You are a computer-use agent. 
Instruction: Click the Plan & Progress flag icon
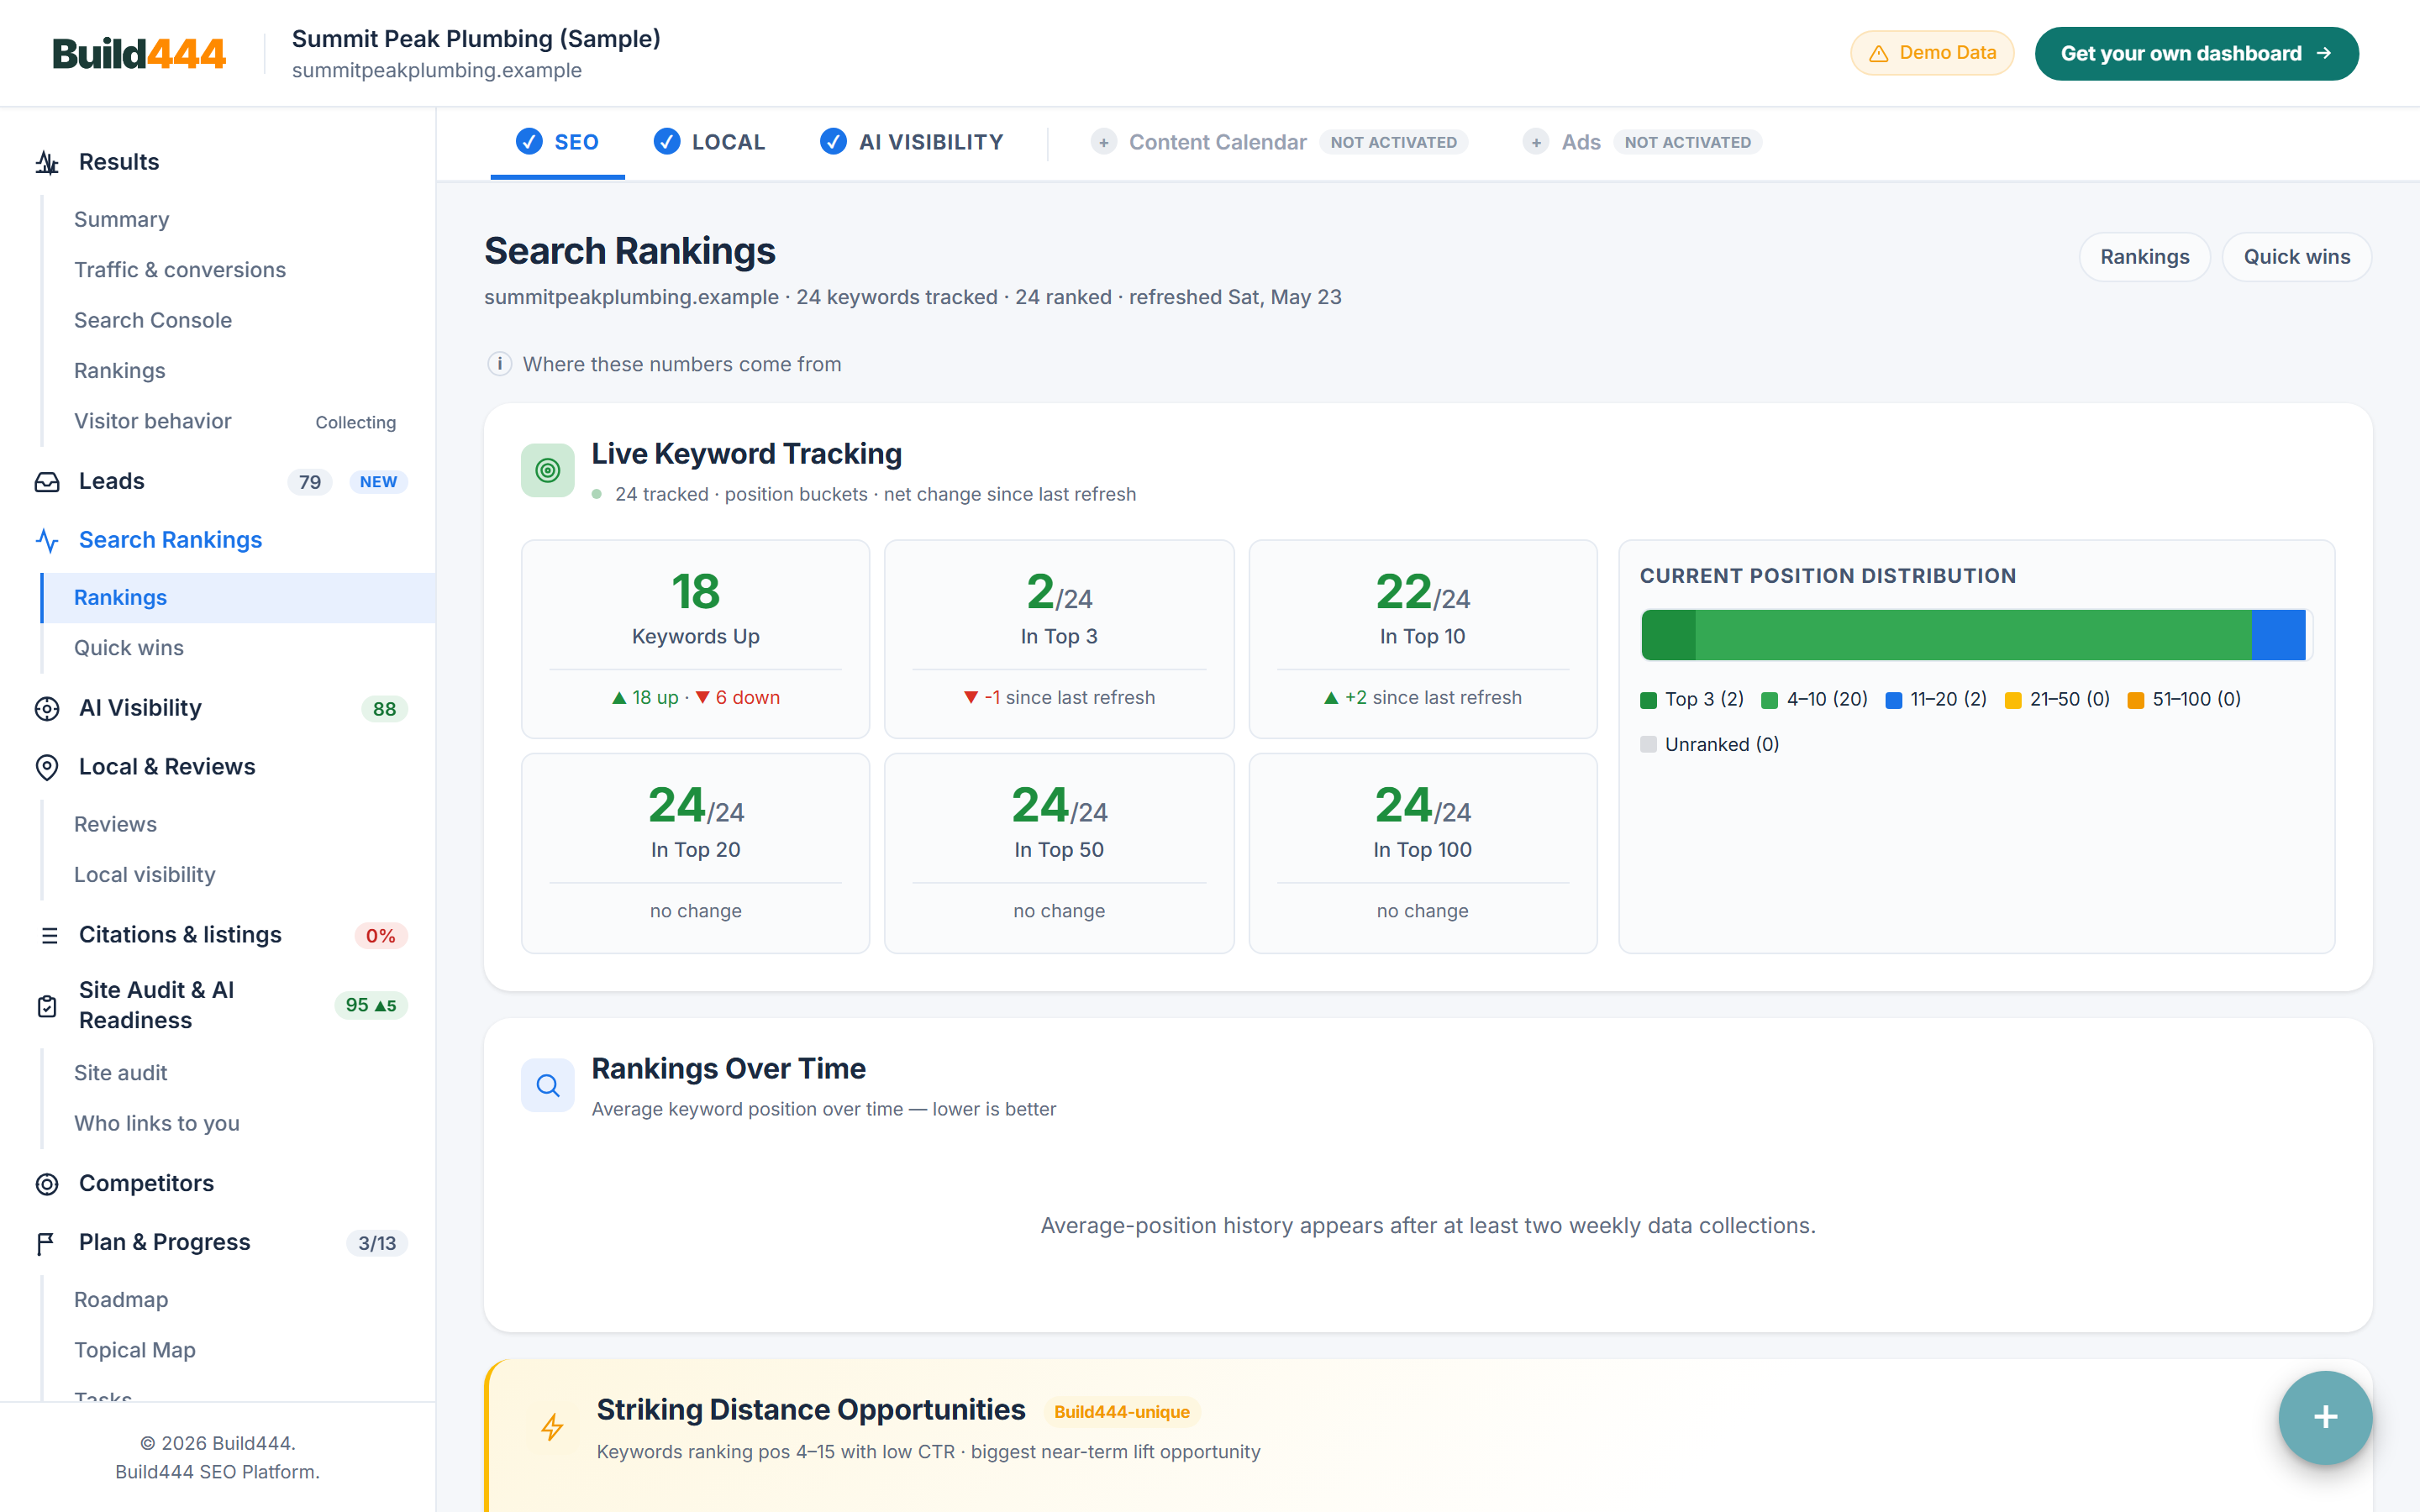click(x=46, y=1243)
